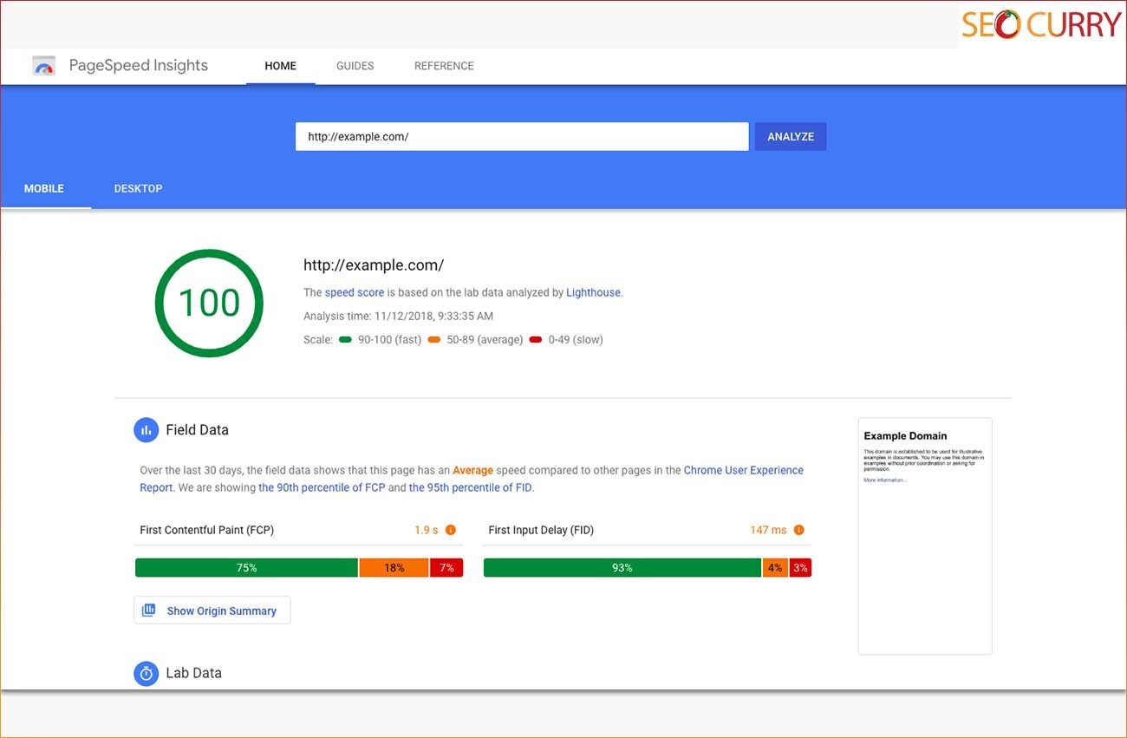Open the Chrome User Experience Report link

pos(744,471)
